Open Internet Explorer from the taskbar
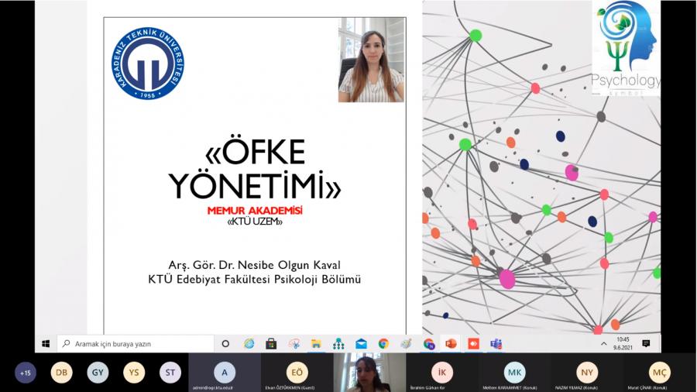This screenshot has width=697, height=392. (249, 343)
